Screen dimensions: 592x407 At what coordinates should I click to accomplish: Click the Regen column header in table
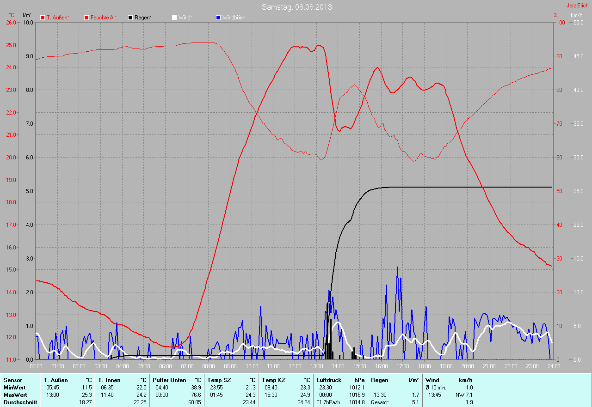380,380
